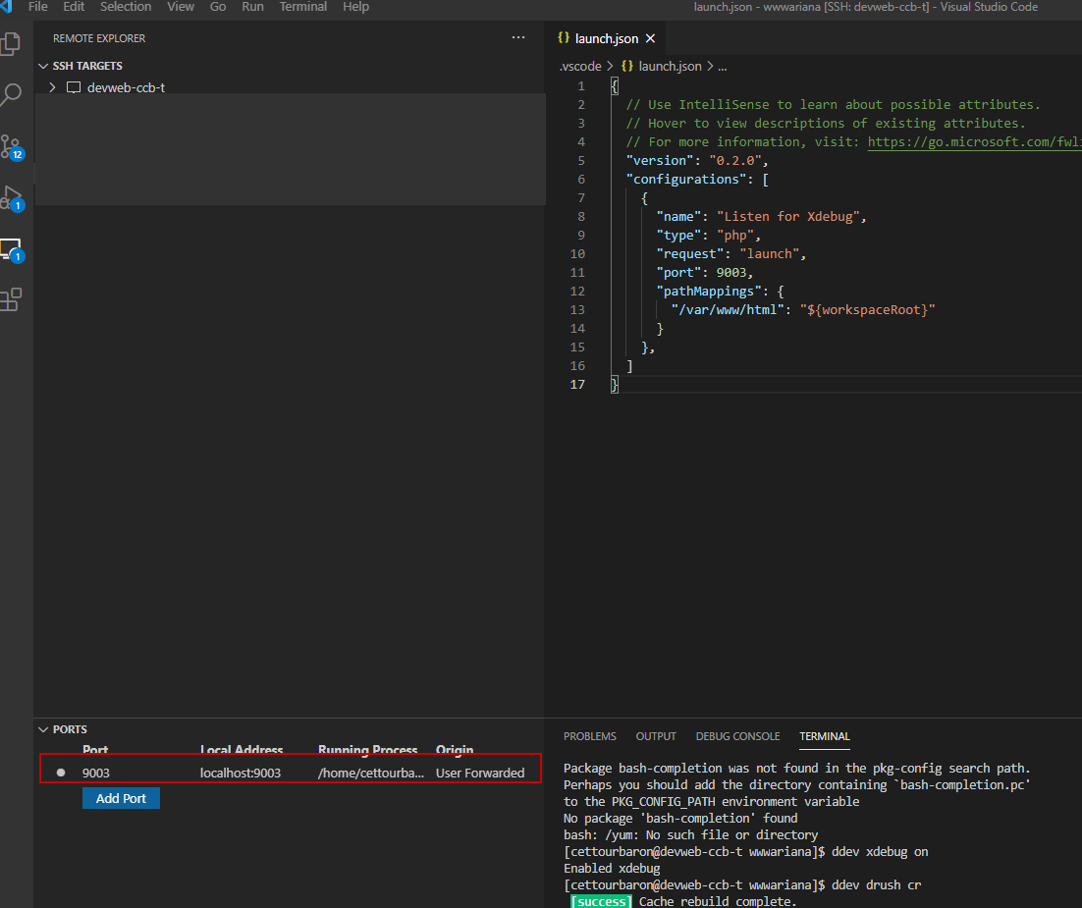Expand the devweb-ccb-t SSH target

coord(52,87)
